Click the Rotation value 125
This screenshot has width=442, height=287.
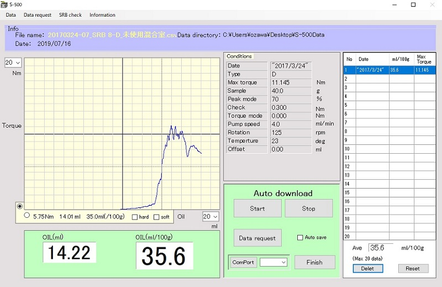pos(291,133)
